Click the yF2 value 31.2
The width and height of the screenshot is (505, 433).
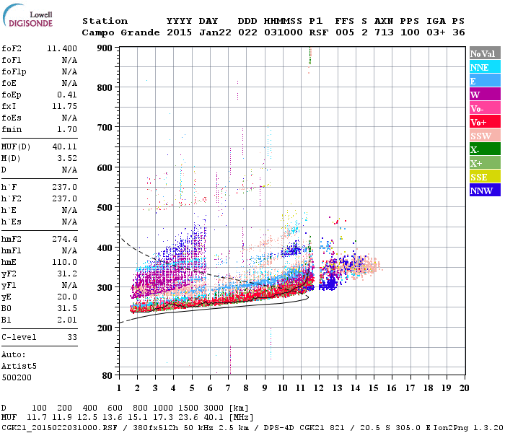point(67,274)
